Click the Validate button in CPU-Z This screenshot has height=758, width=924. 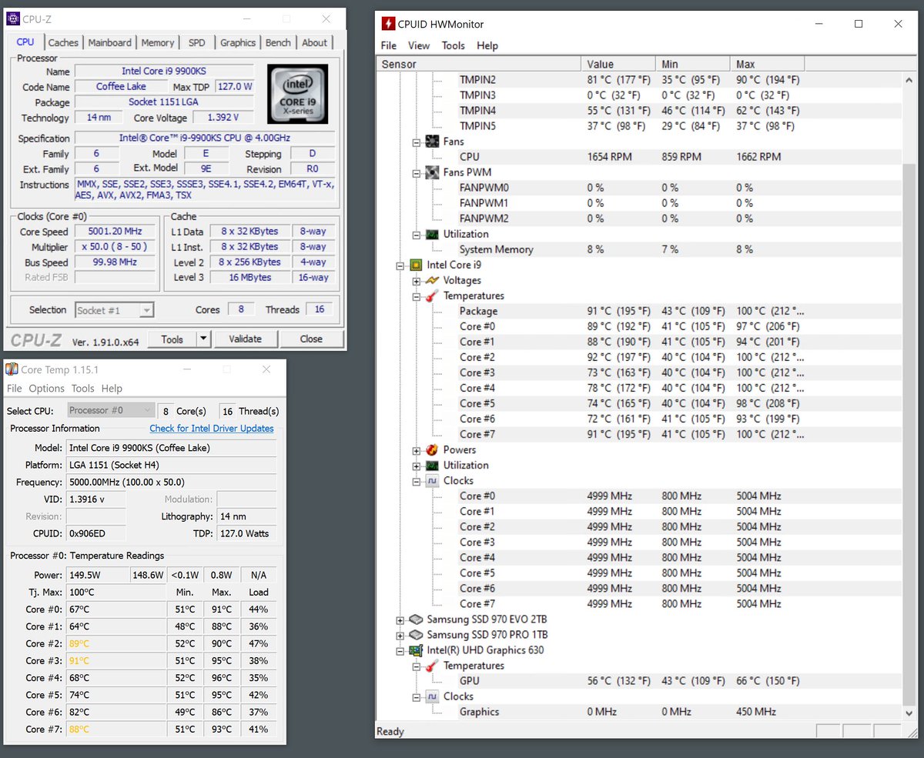[245, 339]
